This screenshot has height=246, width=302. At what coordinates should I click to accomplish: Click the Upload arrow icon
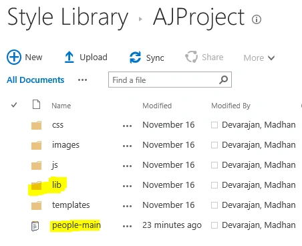point(69,57)
